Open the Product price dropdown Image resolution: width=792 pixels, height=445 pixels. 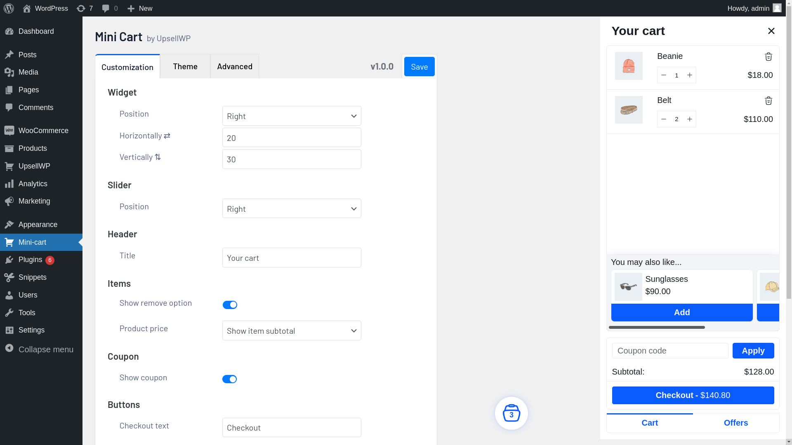point(292,330)
